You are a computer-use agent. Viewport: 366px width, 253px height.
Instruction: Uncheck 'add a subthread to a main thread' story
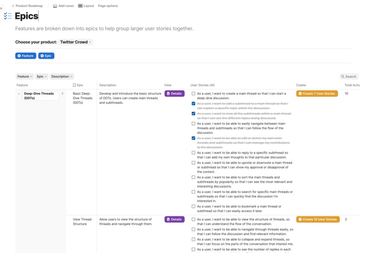tap(193, 104)
